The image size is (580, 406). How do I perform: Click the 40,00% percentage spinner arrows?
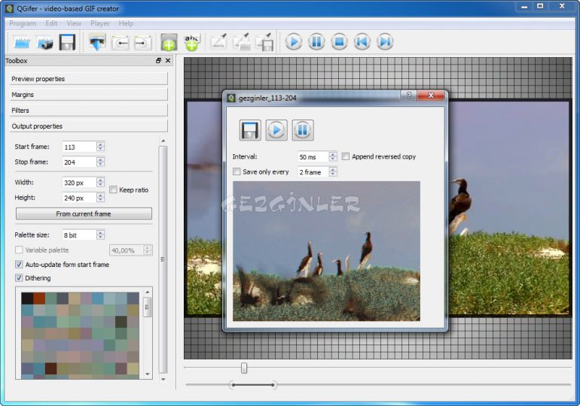pyautogui.click(x=148, y=250)
